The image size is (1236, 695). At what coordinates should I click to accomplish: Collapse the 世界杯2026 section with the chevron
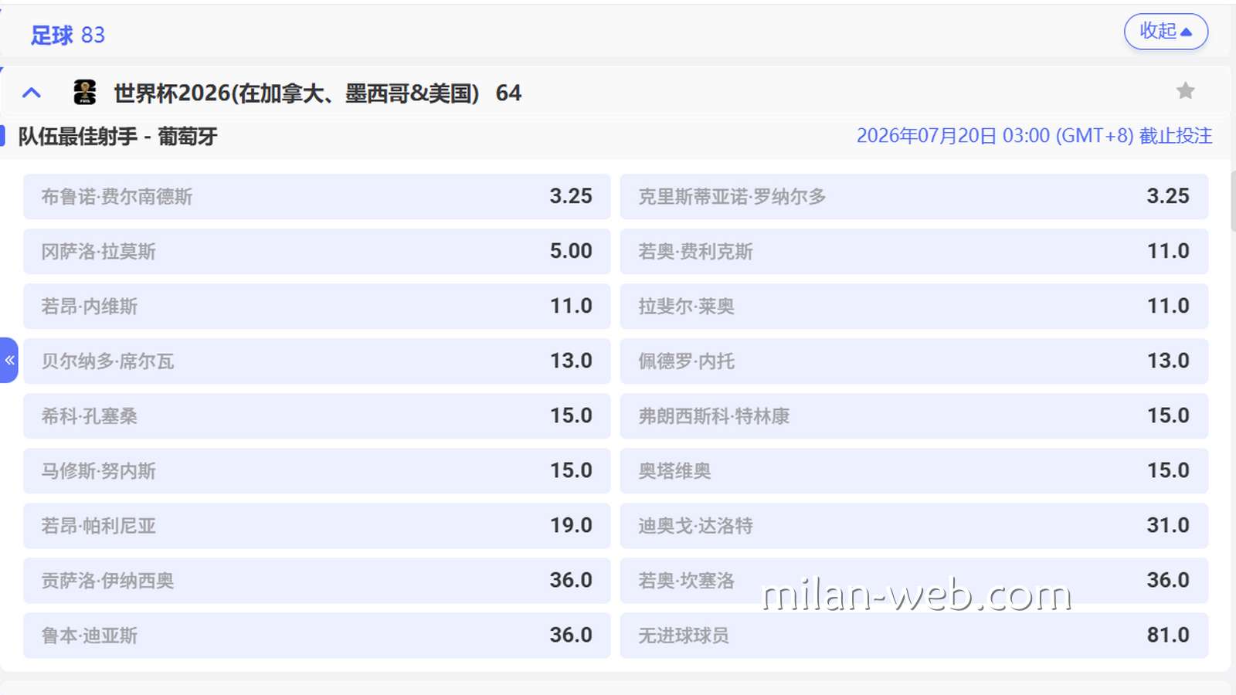pyautogui.click(x=32, y=93)
